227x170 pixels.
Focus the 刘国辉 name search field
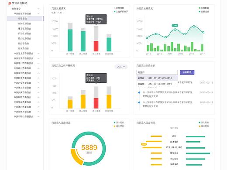click(x=157, y=72)
